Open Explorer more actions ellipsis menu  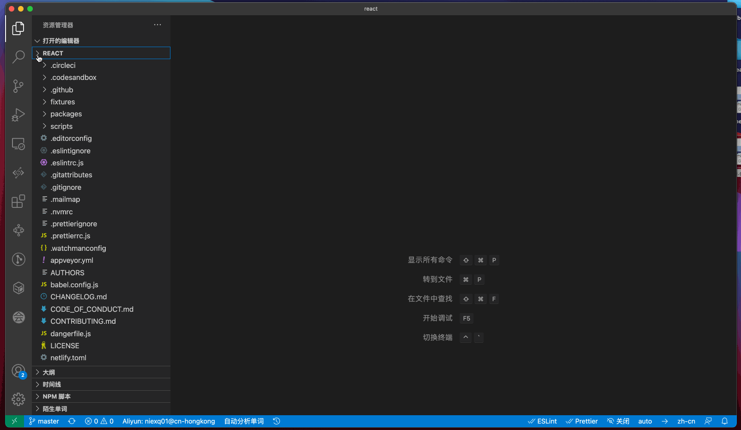(x=158, y=25)
